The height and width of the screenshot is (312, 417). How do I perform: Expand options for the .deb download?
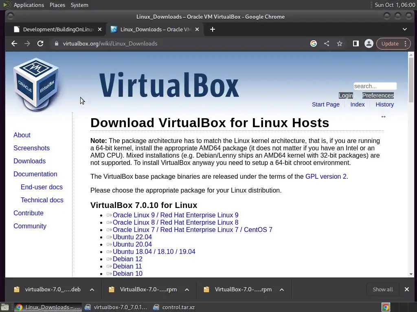[92, 289]
